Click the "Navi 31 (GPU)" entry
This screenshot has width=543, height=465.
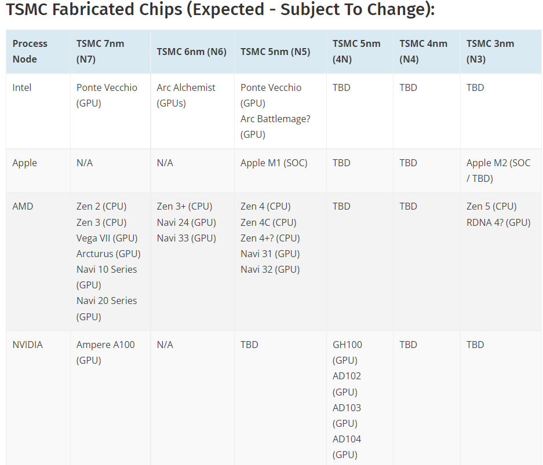click(x=270, y=254)
